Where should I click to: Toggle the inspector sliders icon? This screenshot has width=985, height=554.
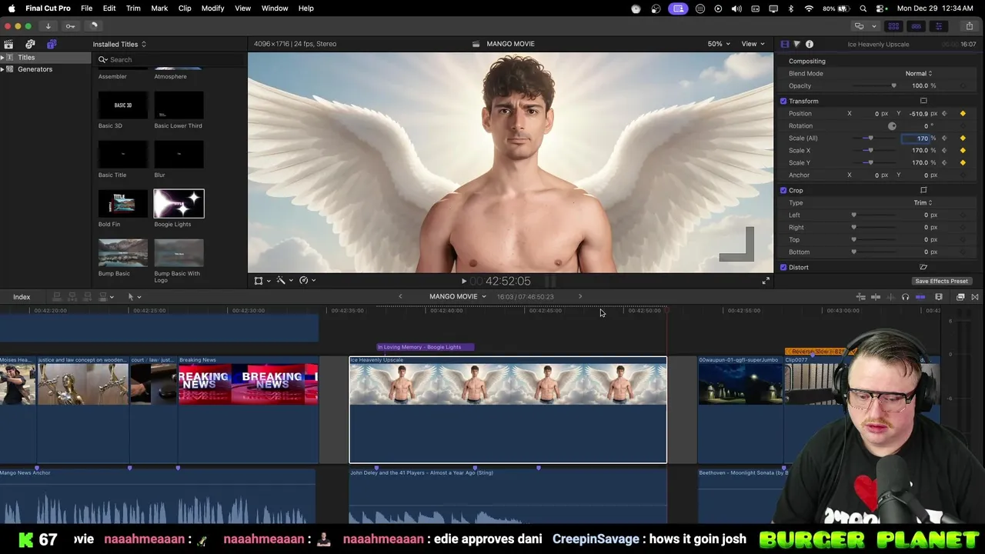pyautogui.click(x=938, y=26)
